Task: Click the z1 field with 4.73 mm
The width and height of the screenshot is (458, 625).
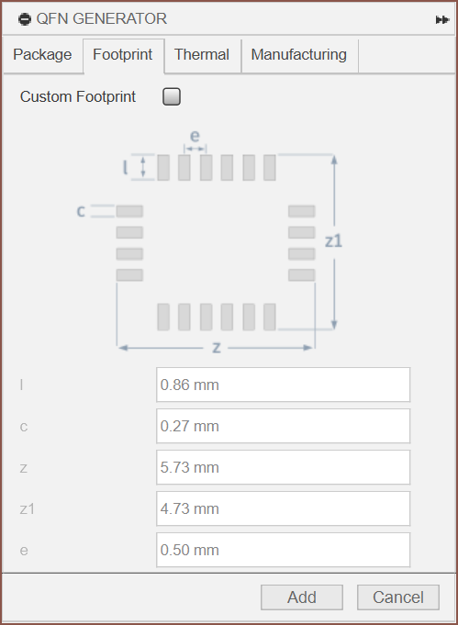Action: (x=283, y=508)
